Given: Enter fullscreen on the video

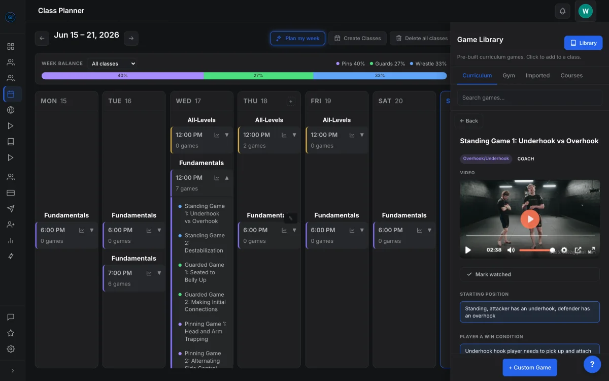Looking at the screenshot, I should 591,250.
